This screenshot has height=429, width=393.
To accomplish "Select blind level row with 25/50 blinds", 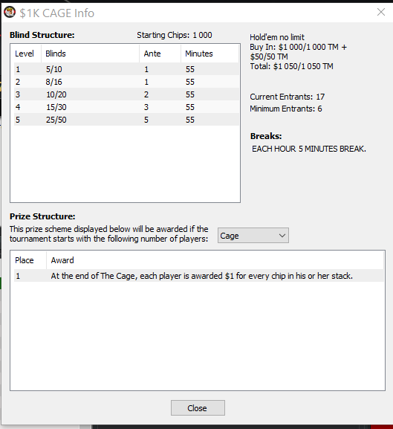I will [x=126, y=120].
